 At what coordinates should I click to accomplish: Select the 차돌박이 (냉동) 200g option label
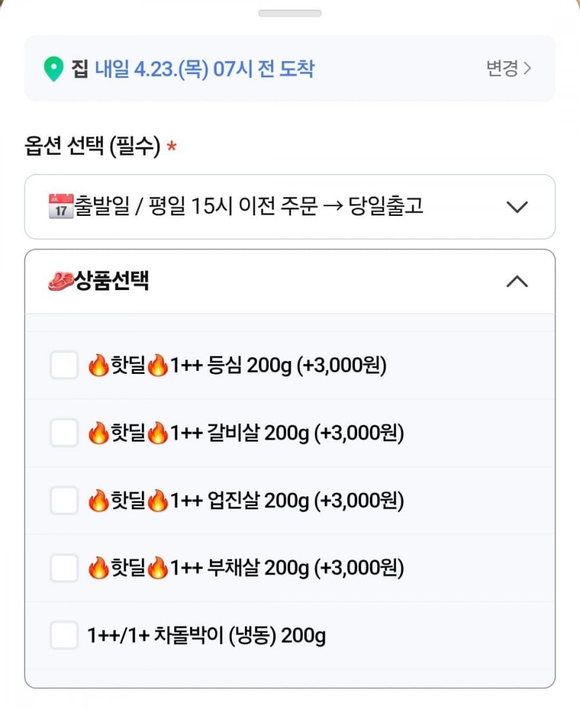click(206, 636)
